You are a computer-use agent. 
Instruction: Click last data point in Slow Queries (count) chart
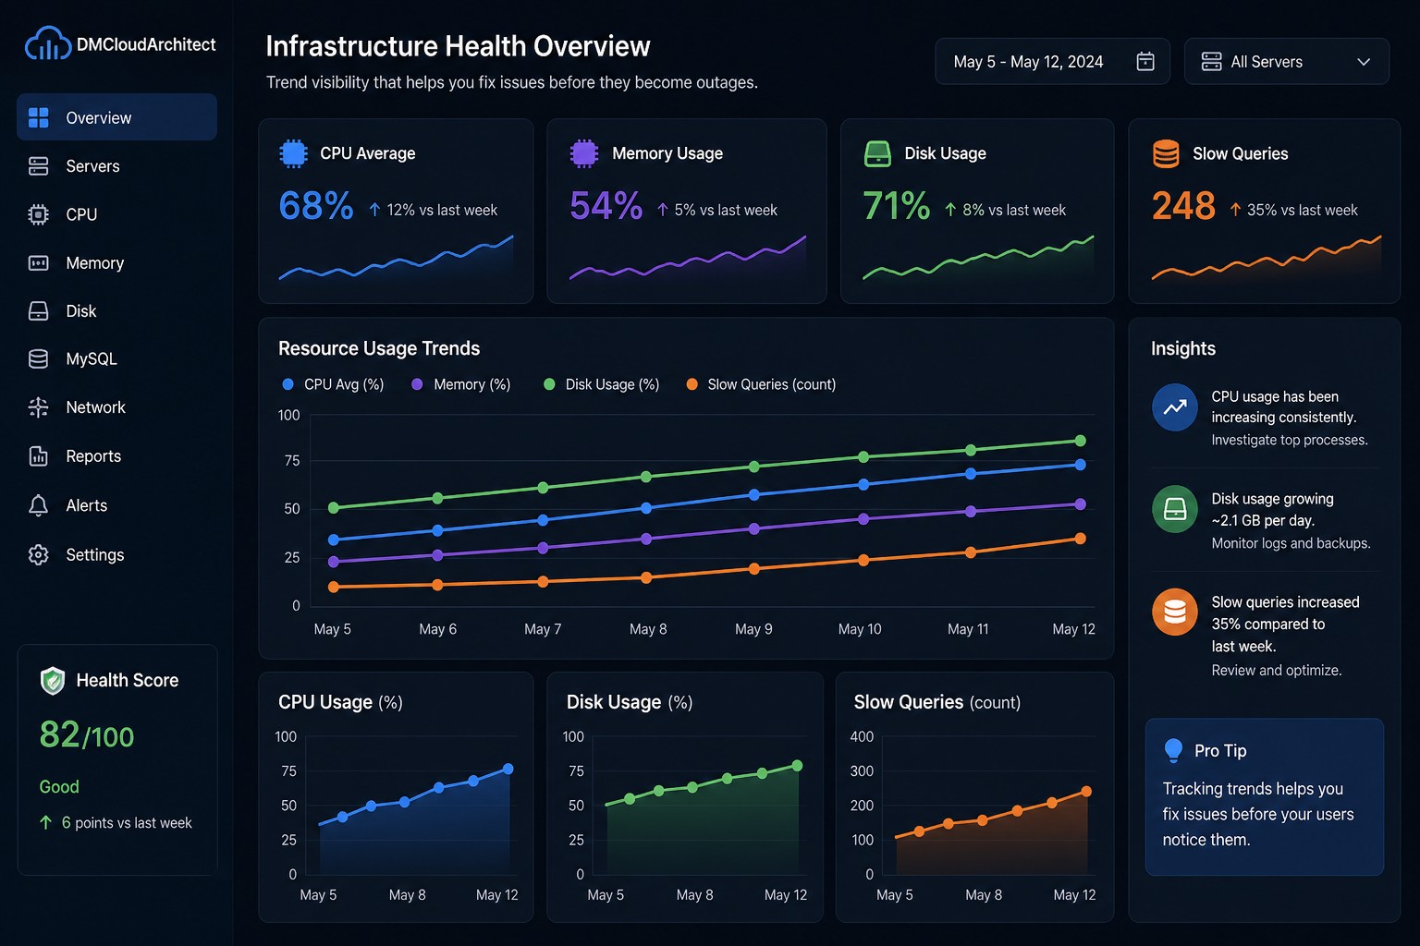point(1086,791)
